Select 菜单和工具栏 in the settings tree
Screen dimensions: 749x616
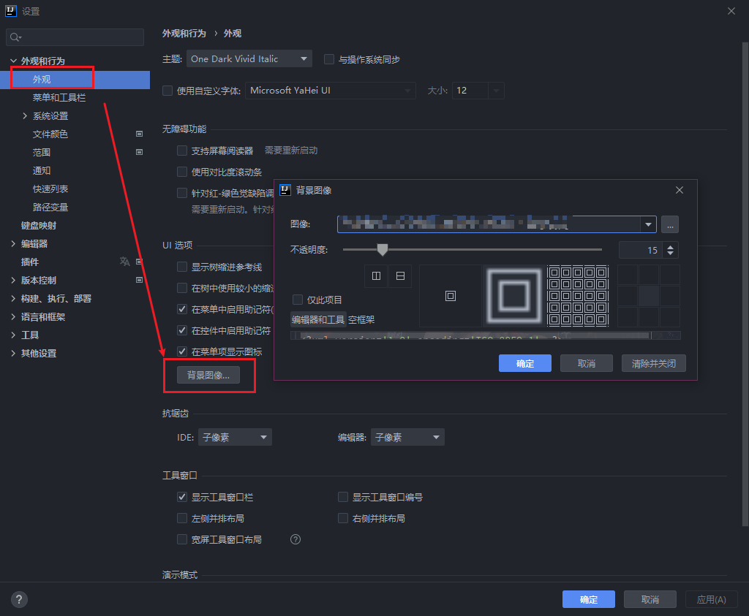click(59, 98)
